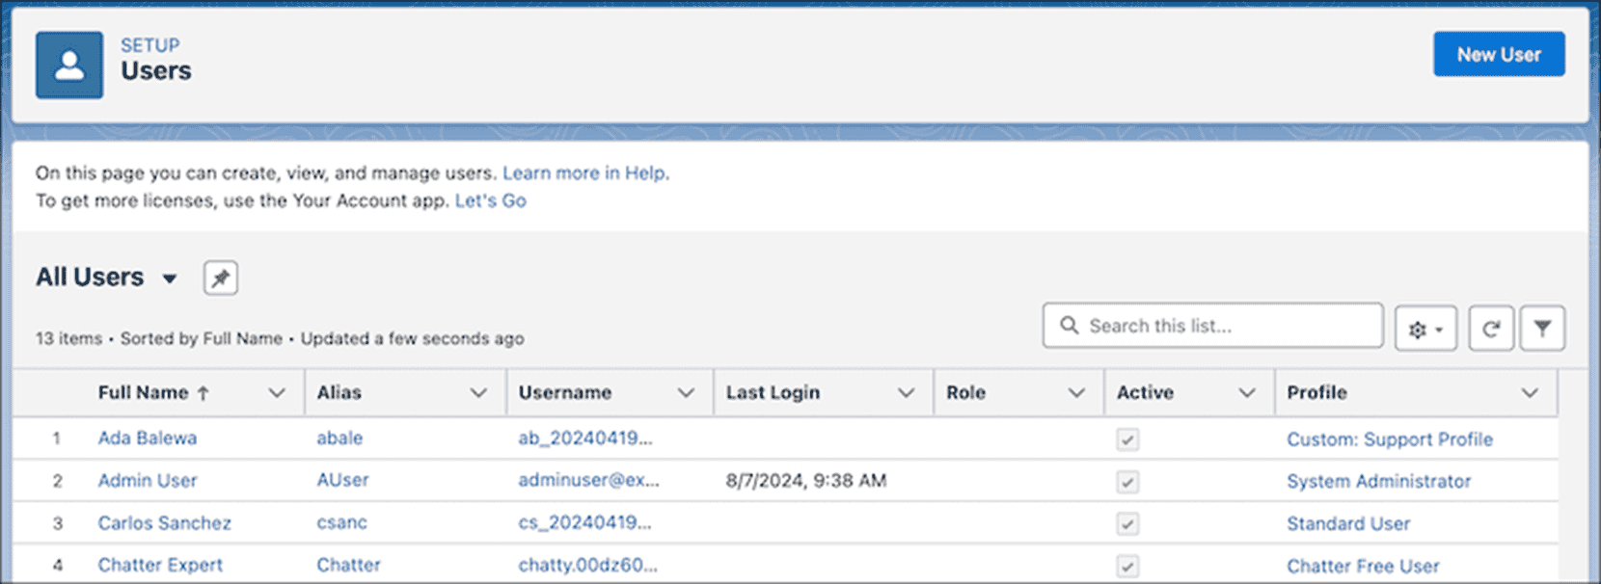This screenshot has height=584, width=1601.
Task: Open Last Login column menu chevron
Action: [906, 393]
